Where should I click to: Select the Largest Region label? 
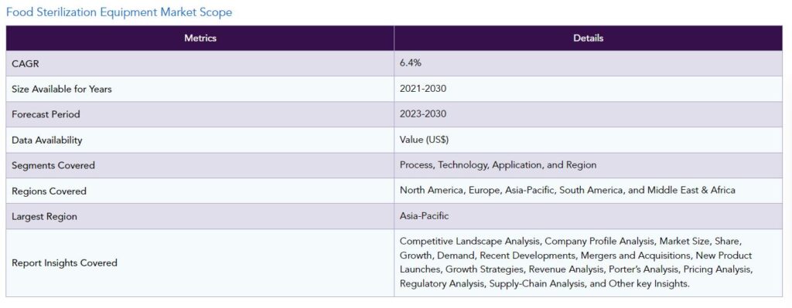(x=44, y=217)
